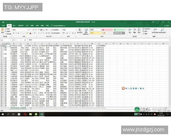This screenshot has height=137, width=171.
Task: Click the Fill down icon in editing group
Action: pyautogui.click(x=143, y=31)
